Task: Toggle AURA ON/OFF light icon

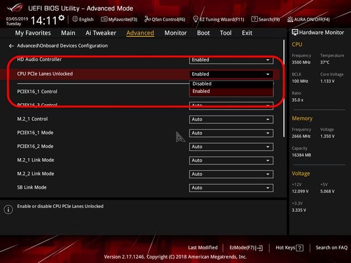Action: coord(290,19)
